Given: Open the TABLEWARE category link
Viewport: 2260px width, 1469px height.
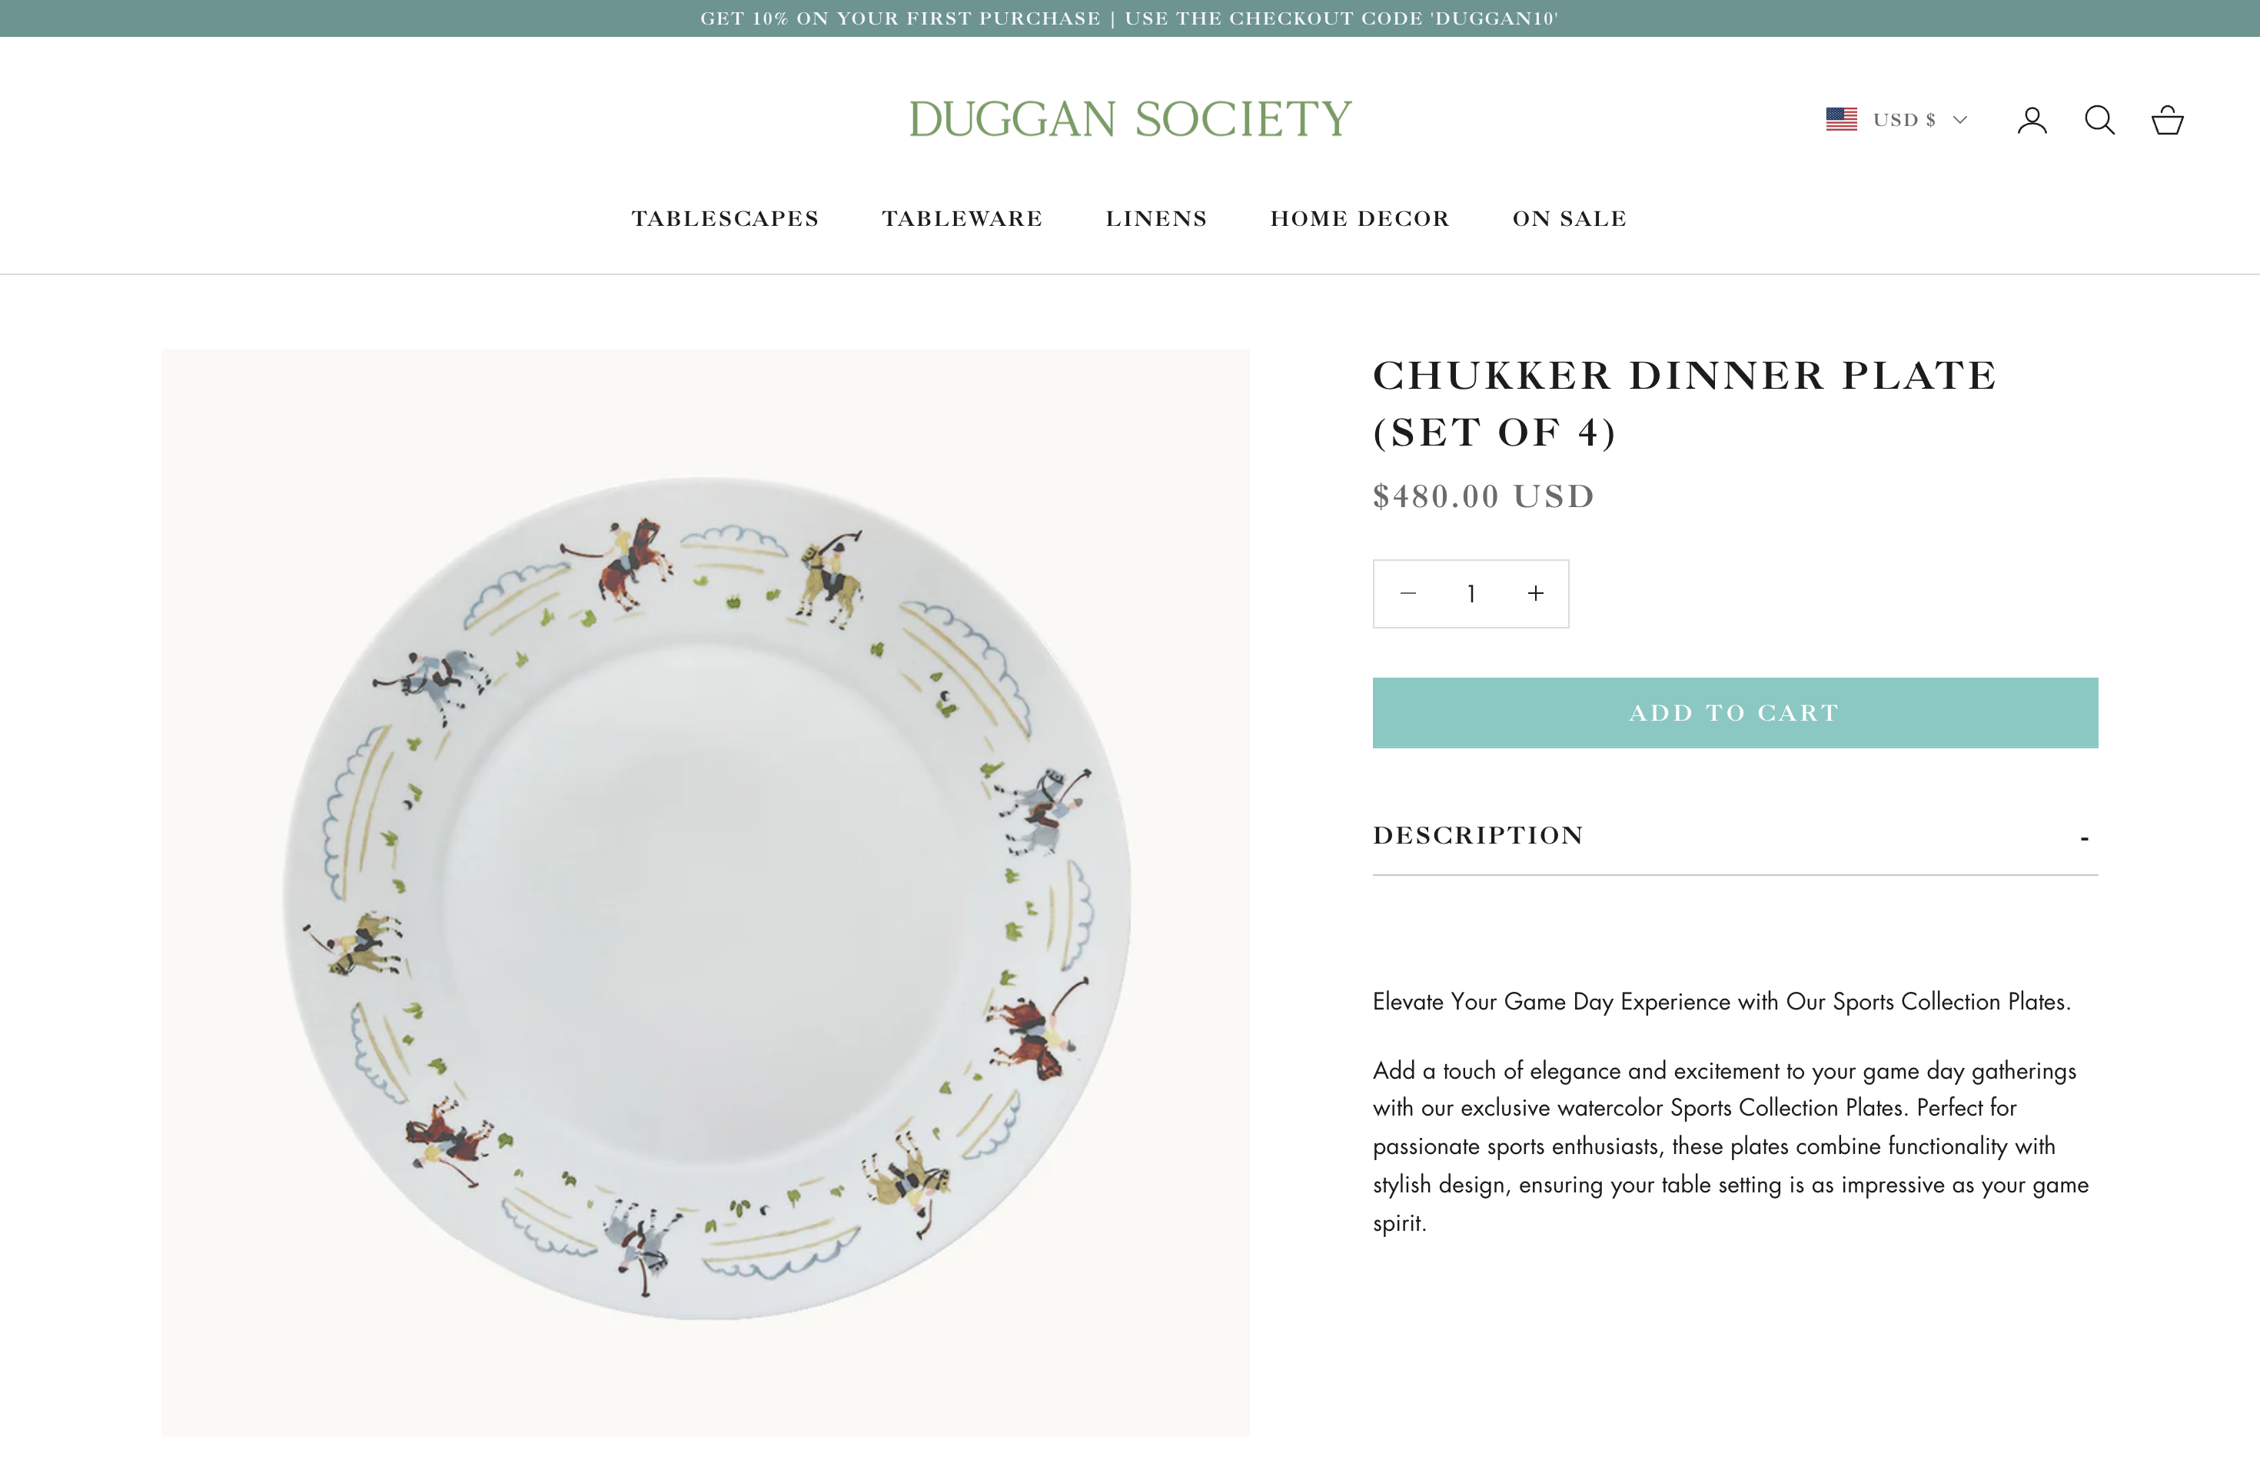Looking at the screenshot, I should [x=963, y=218].
